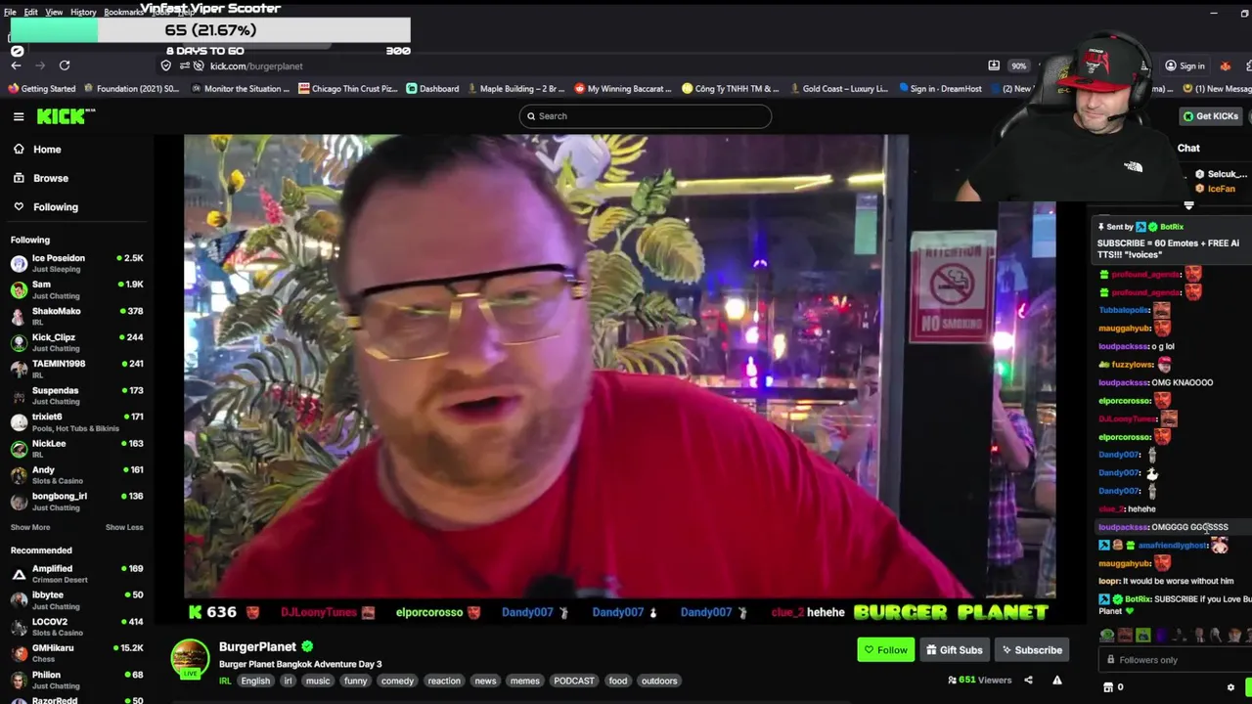Viewport: 1252px width, 704px height.
Task: Open chat settings gear icon
Action: click(1230, 687)
